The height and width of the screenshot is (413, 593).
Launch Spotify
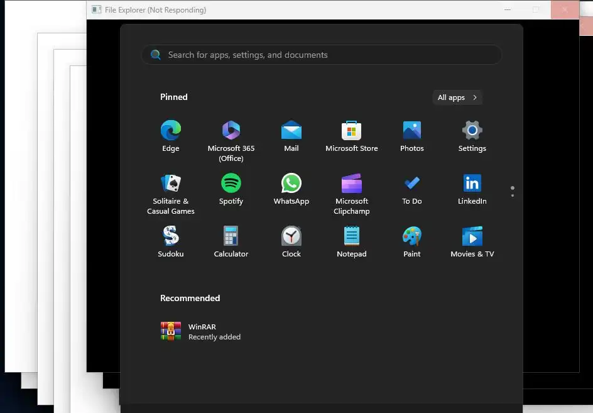231,189
